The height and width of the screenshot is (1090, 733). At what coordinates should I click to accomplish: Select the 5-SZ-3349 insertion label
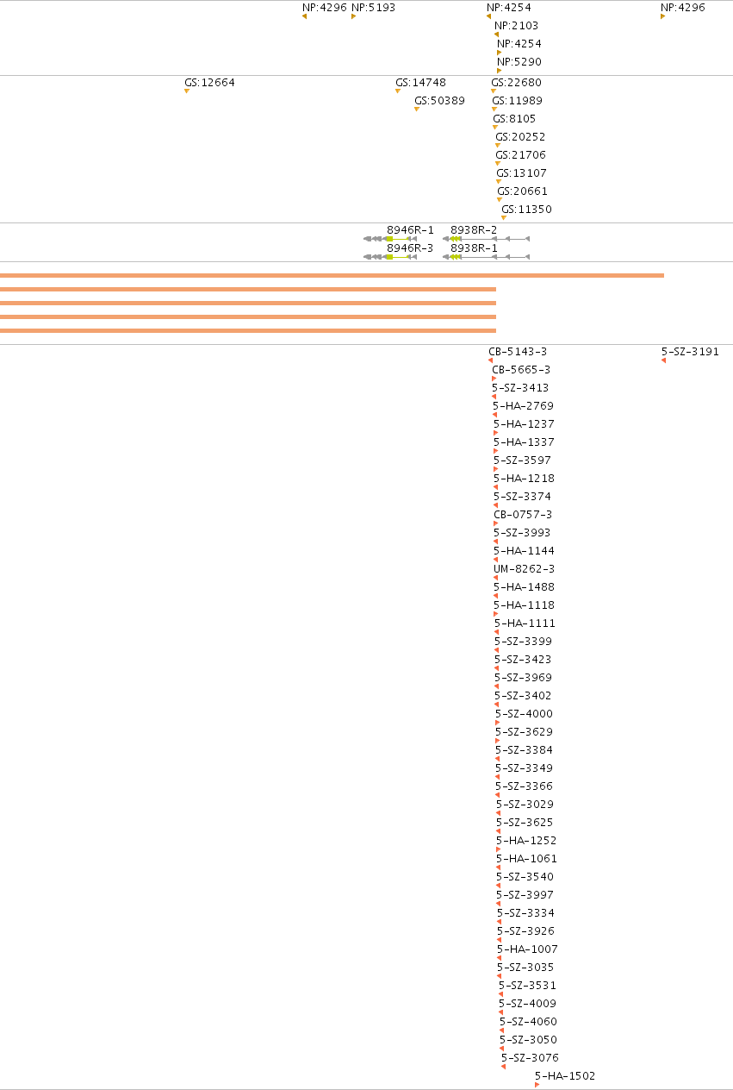(524, 768)
